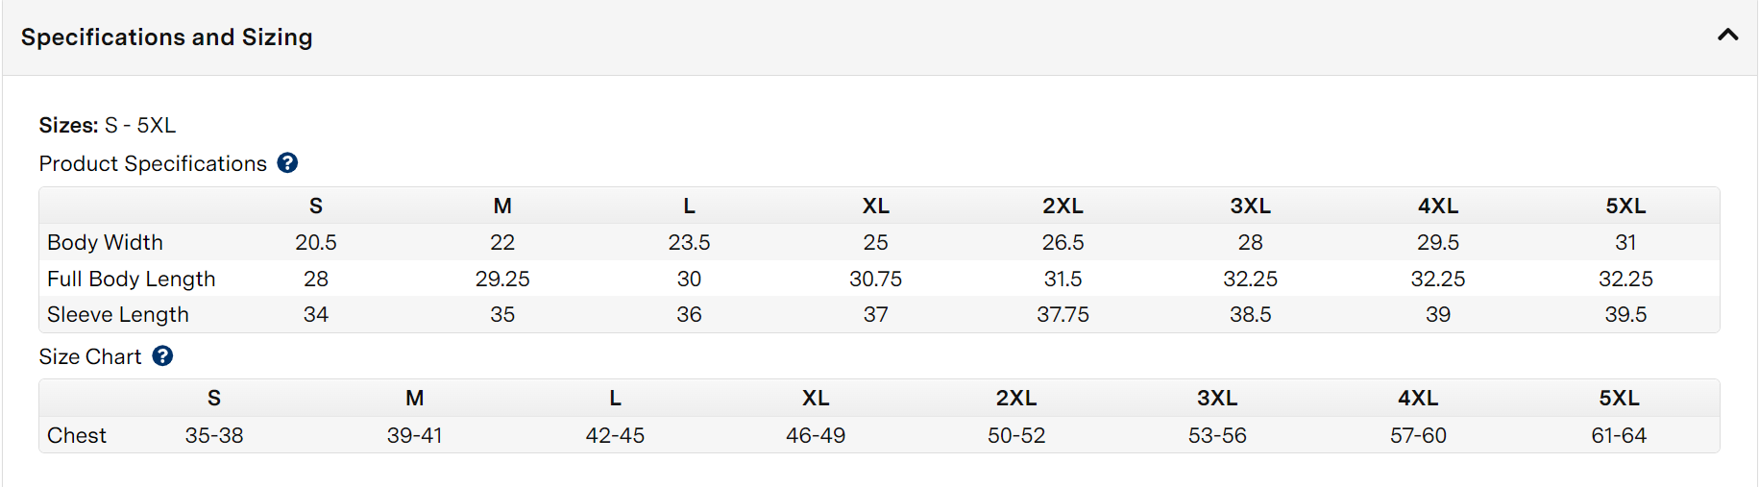Select the 2XL column header in specifications
The width and height of the screenshot is (1759, 487).
(1063, 206)
